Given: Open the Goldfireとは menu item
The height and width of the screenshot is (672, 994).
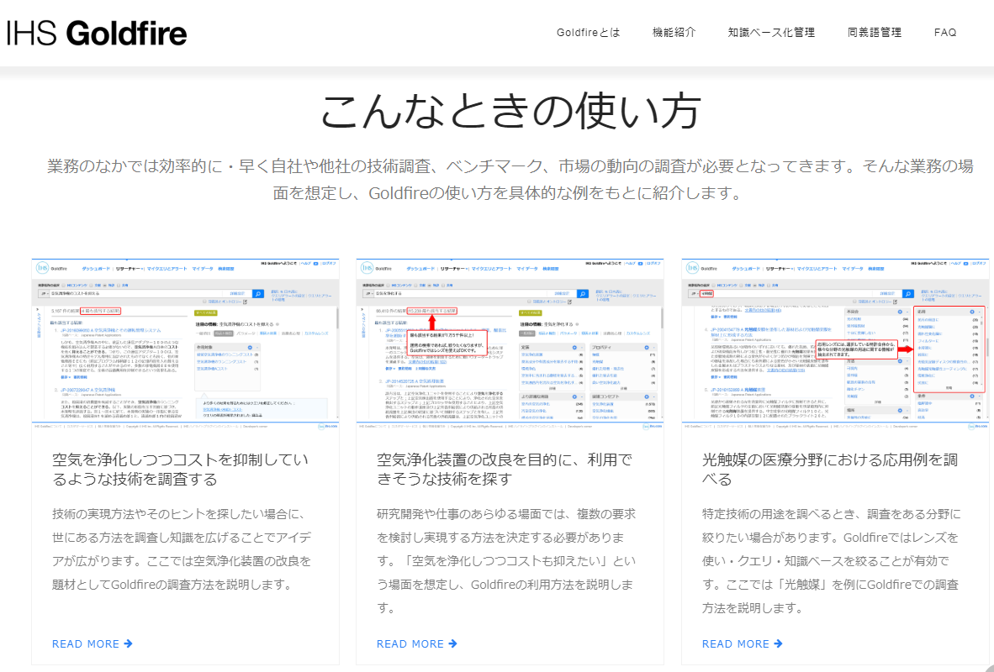Looking at the screenshot, I should [x=589, y=32].
